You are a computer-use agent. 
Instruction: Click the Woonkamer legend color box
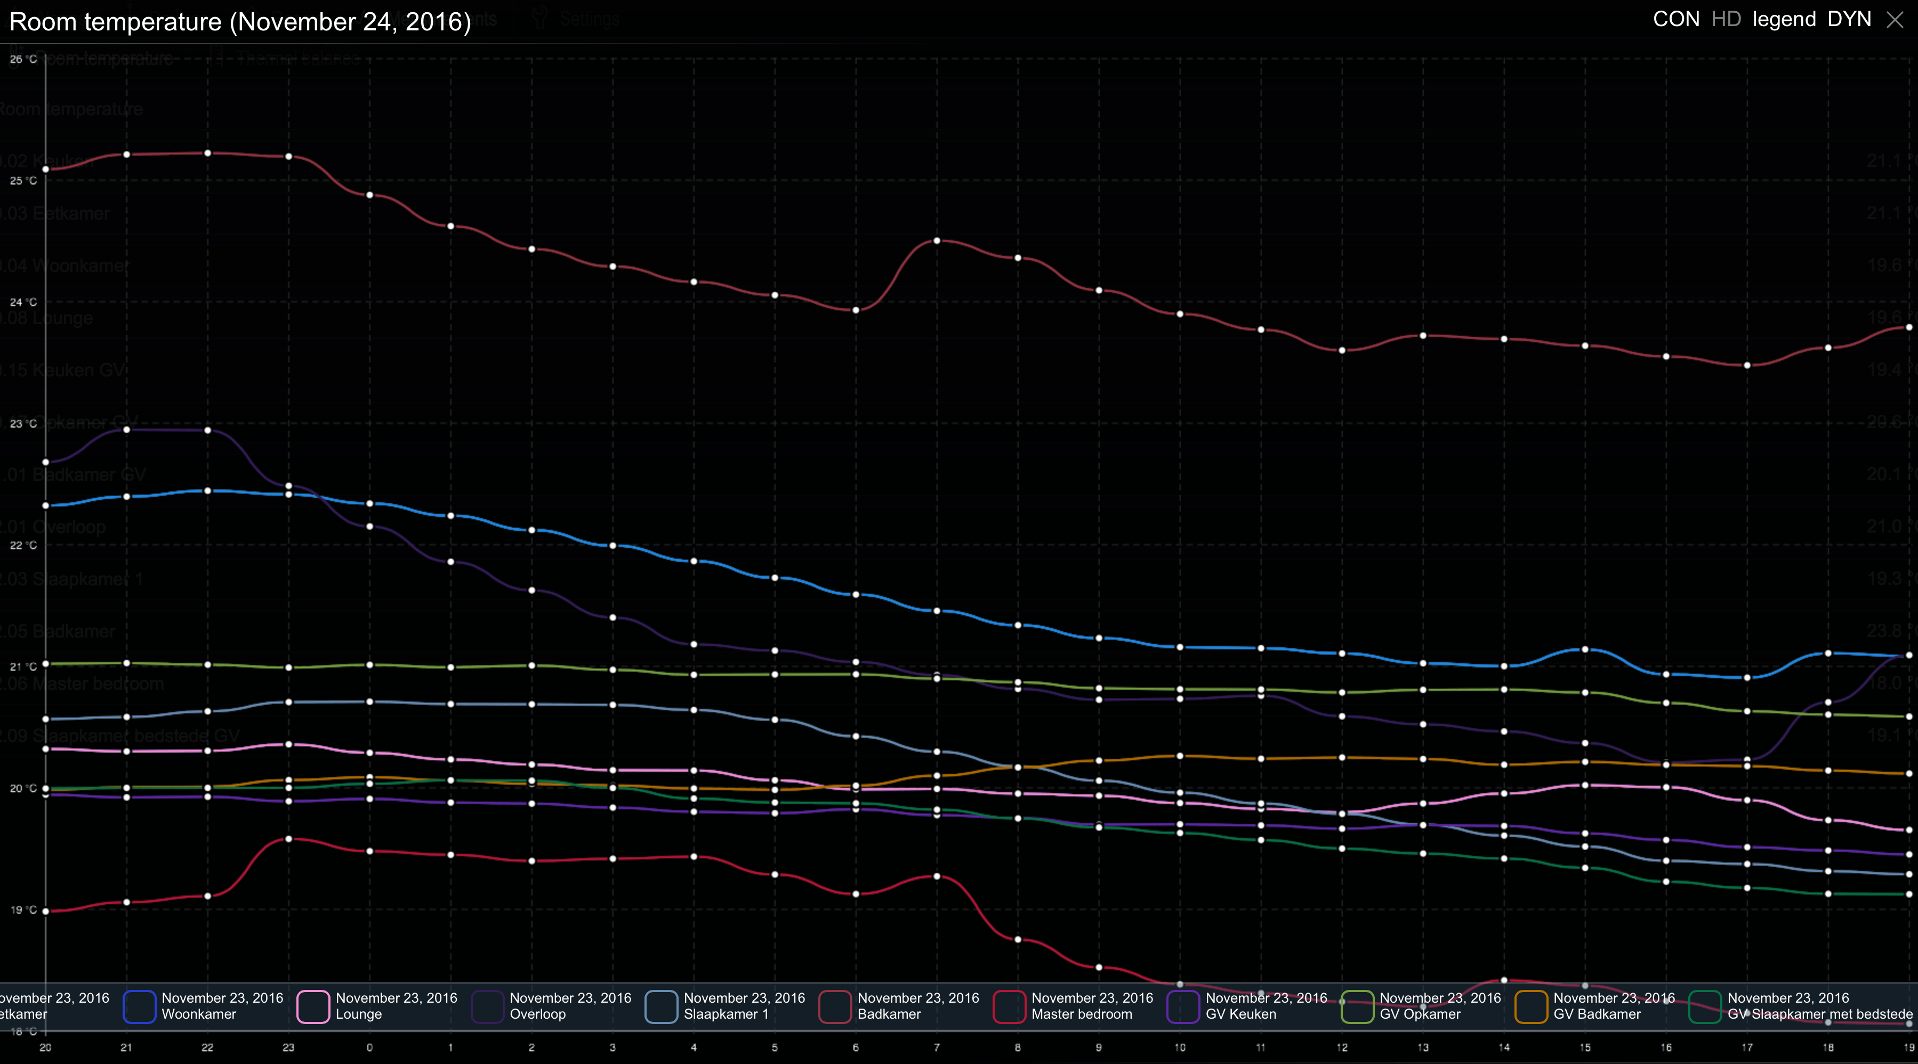pyautogui.click(x=139, y=1006)
